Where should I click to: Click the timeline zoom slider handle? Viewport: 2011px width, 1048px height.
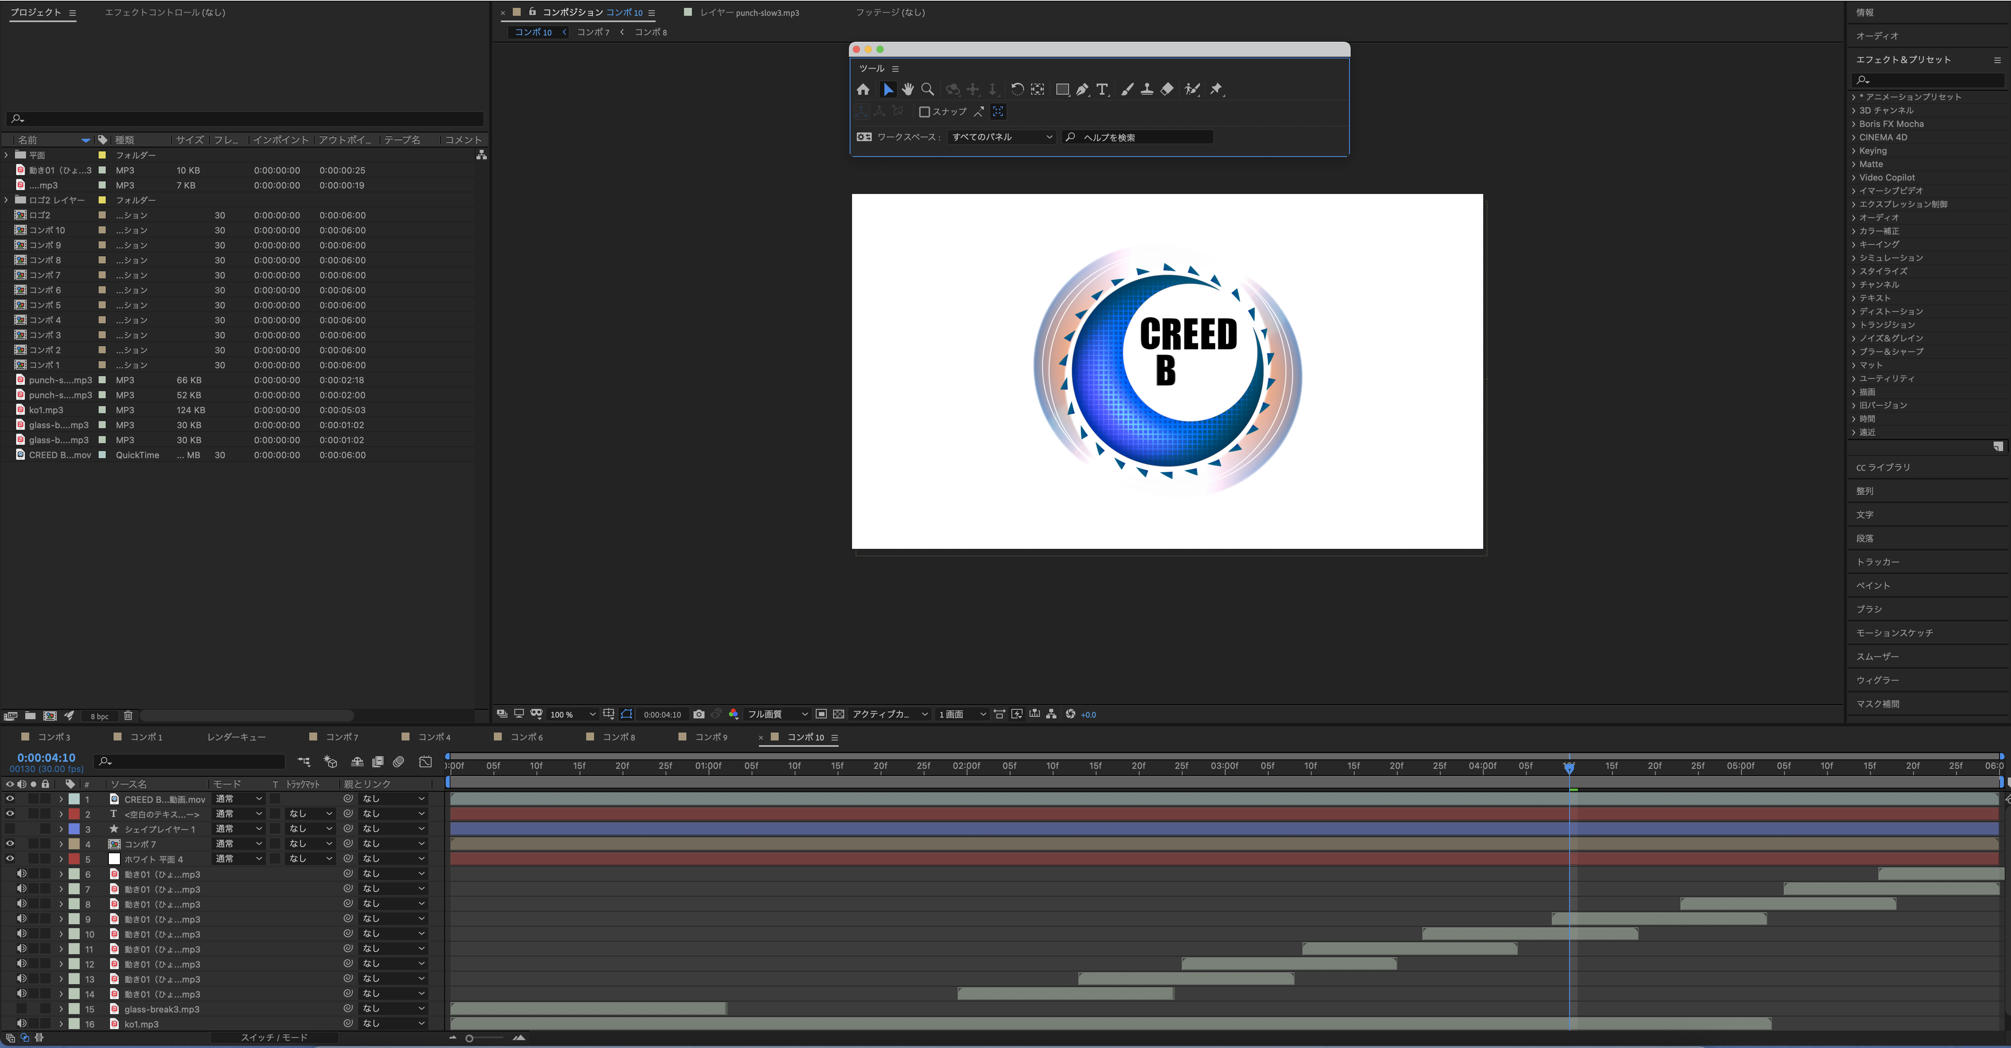[469, 1038]
